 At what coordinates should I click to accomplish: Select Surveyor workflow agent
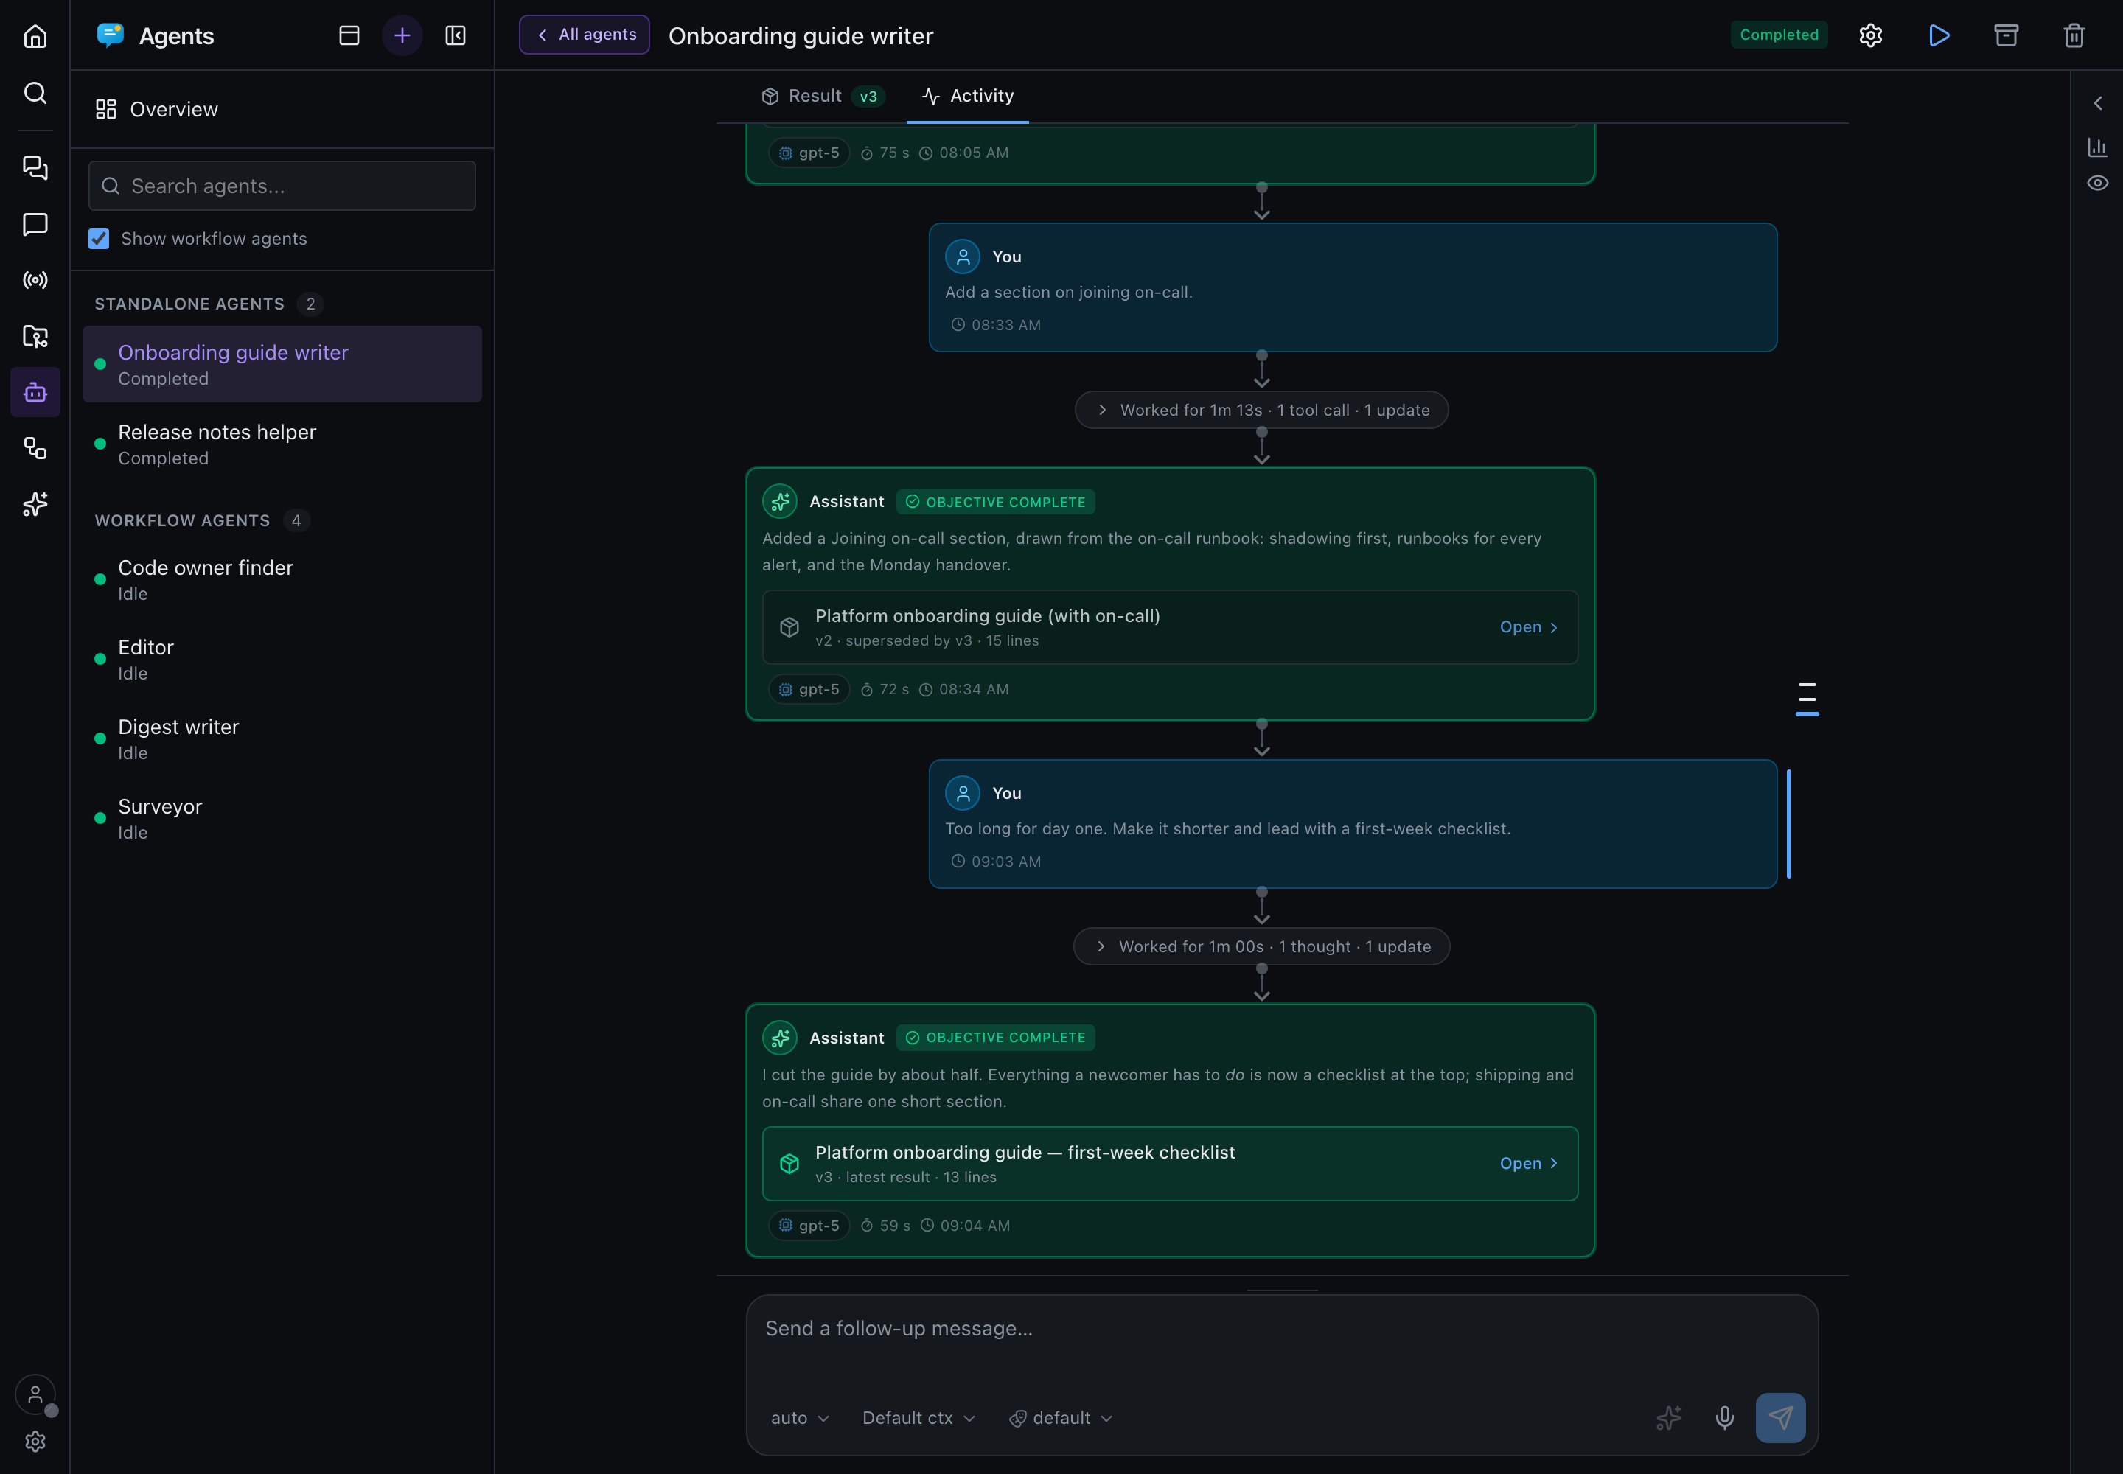pyautogui.click(x=282, y=818)
